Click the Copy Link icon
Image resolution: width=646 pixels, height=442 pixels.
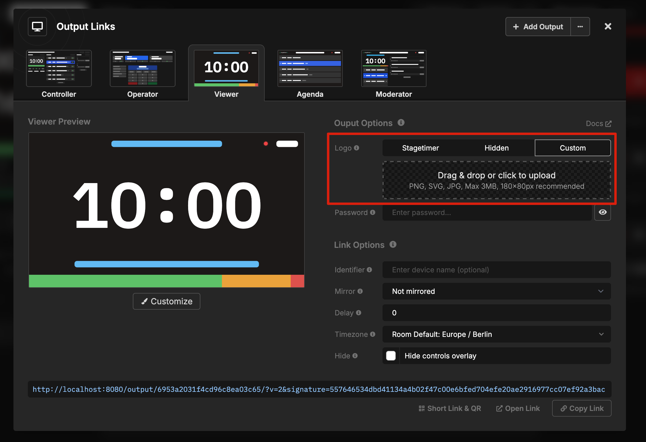tap(564, 408)
